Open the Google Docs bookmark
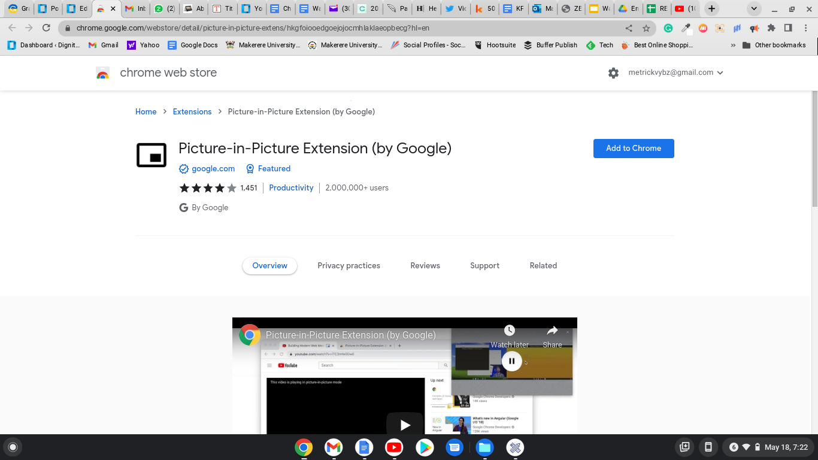Viewport: 818px width, 460px height. tap(193, 45)
